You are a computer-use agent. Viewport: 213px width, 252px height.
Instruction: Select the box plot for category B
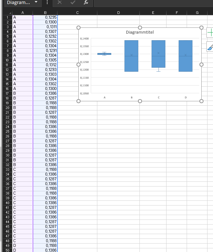[131, 56]
